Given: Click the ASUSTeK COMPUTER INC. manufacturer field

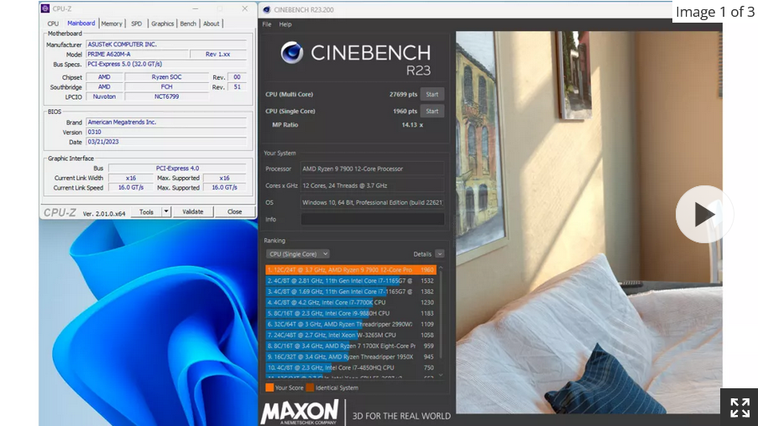Looking at the screenshot, I should (x=166, y=44).
